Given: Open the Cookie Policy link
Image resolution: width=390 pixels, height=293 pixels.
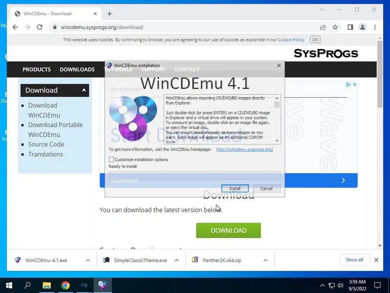Looking at the screenshot, I should pos(291,40).
